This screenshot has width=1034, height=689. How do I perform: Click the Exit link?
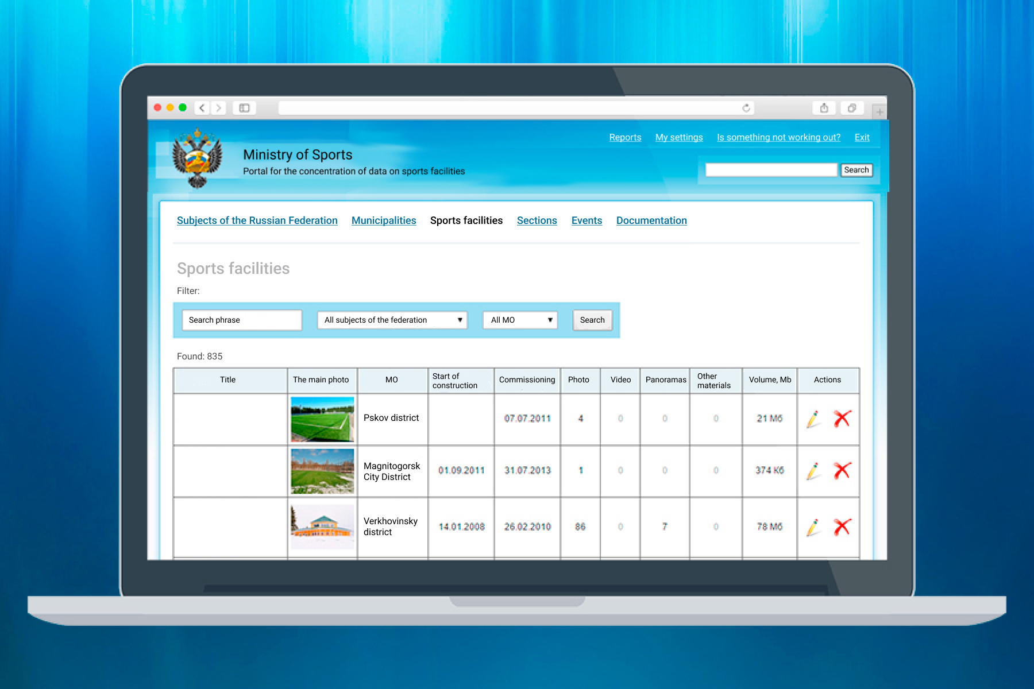[x=862, y=137]
